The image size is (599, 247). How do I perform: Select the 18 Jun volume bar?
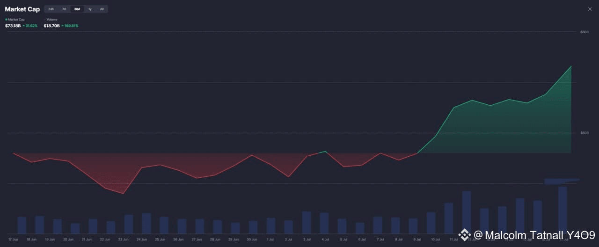39,225
